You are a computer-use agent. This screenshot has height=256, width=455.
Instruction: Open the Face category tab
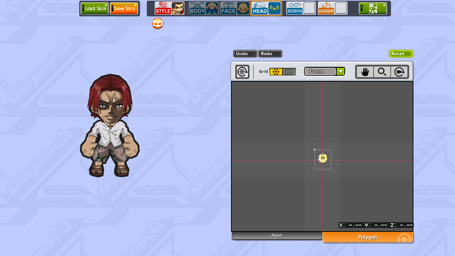(x=235, y=8)
